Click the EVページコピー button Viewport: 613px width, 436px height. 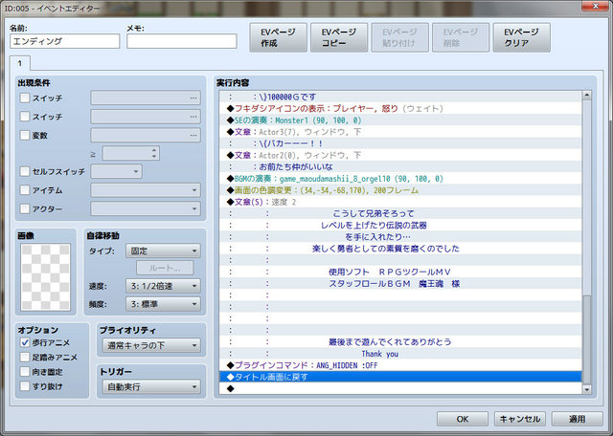[339, 37]
